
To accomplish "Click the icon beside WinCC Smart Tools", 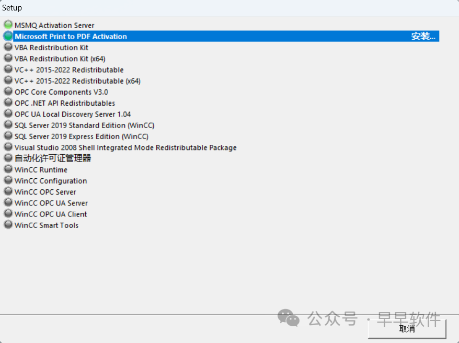I will (x=8, y=225).
